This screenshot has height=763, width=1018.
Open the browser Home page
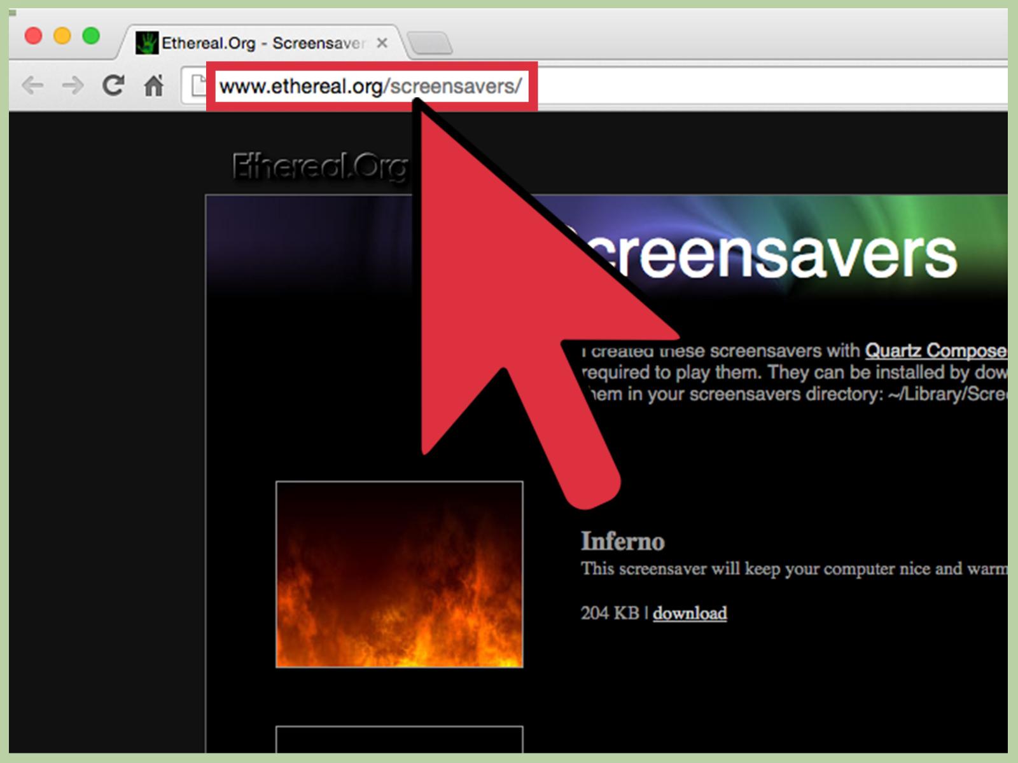click(155, 85)
